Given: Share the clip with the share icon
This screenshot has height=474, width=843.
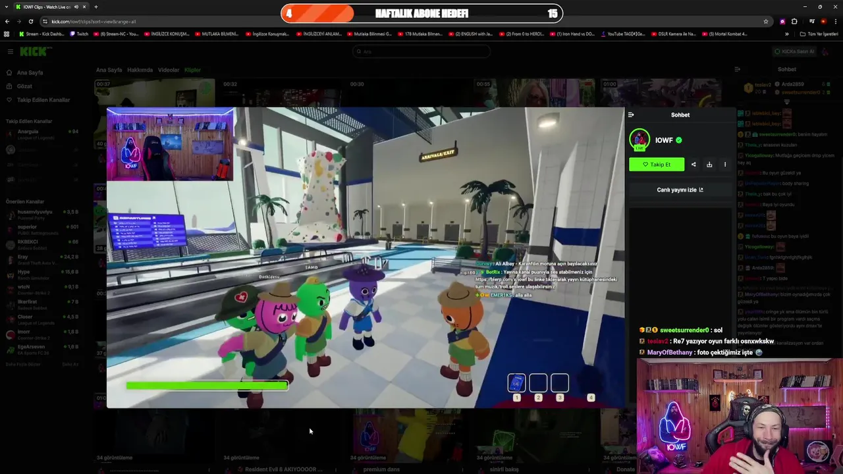Looking at the screenshot, I should click(693, 165).
